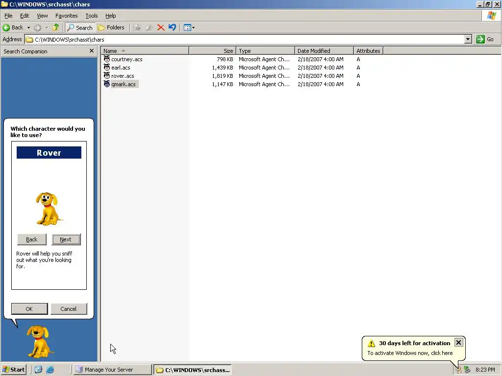Open the Help menu

coord(110,16)
